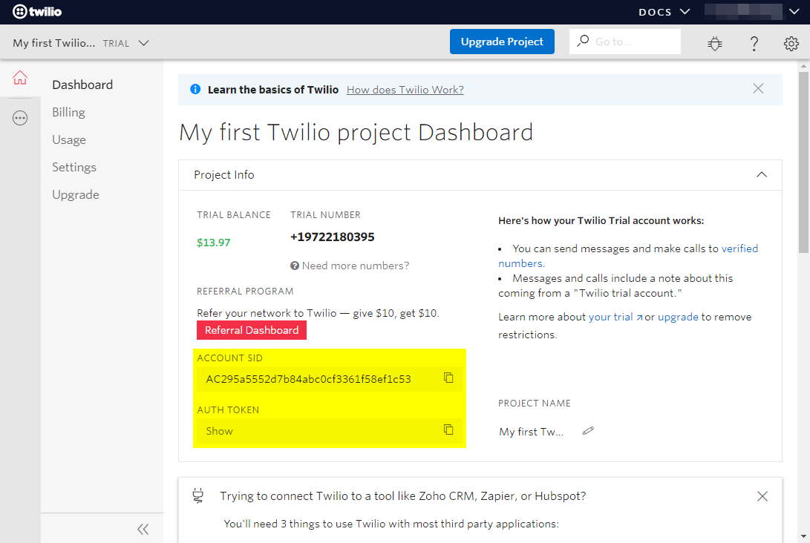Open the Referral Dashboard button

[x=252, y=330]
